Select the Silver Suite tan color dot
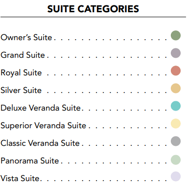This screenshot has width=187, height=185. tap(176, 88)
